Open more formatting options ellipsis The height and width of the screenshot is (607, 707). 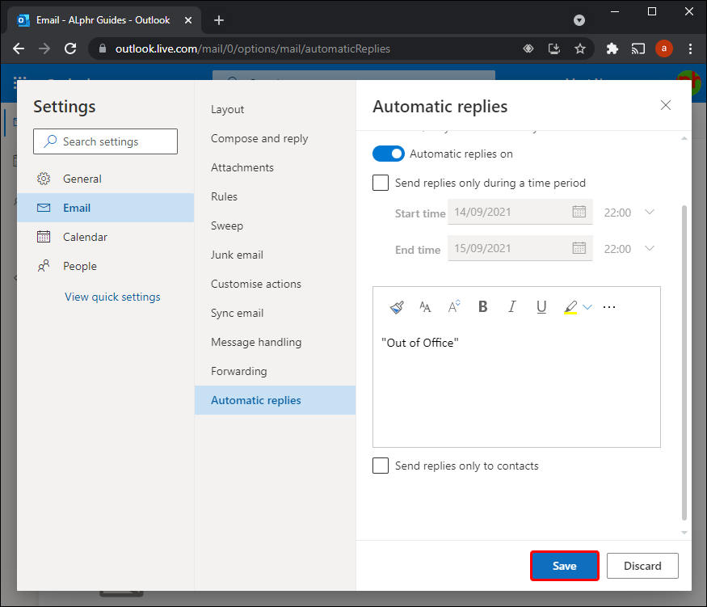609,307
